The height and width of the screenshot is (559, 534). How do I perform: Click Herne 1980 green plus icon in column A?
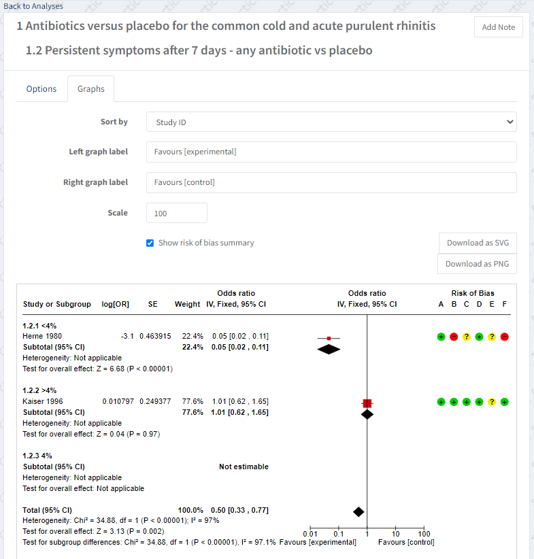[441, 337]
